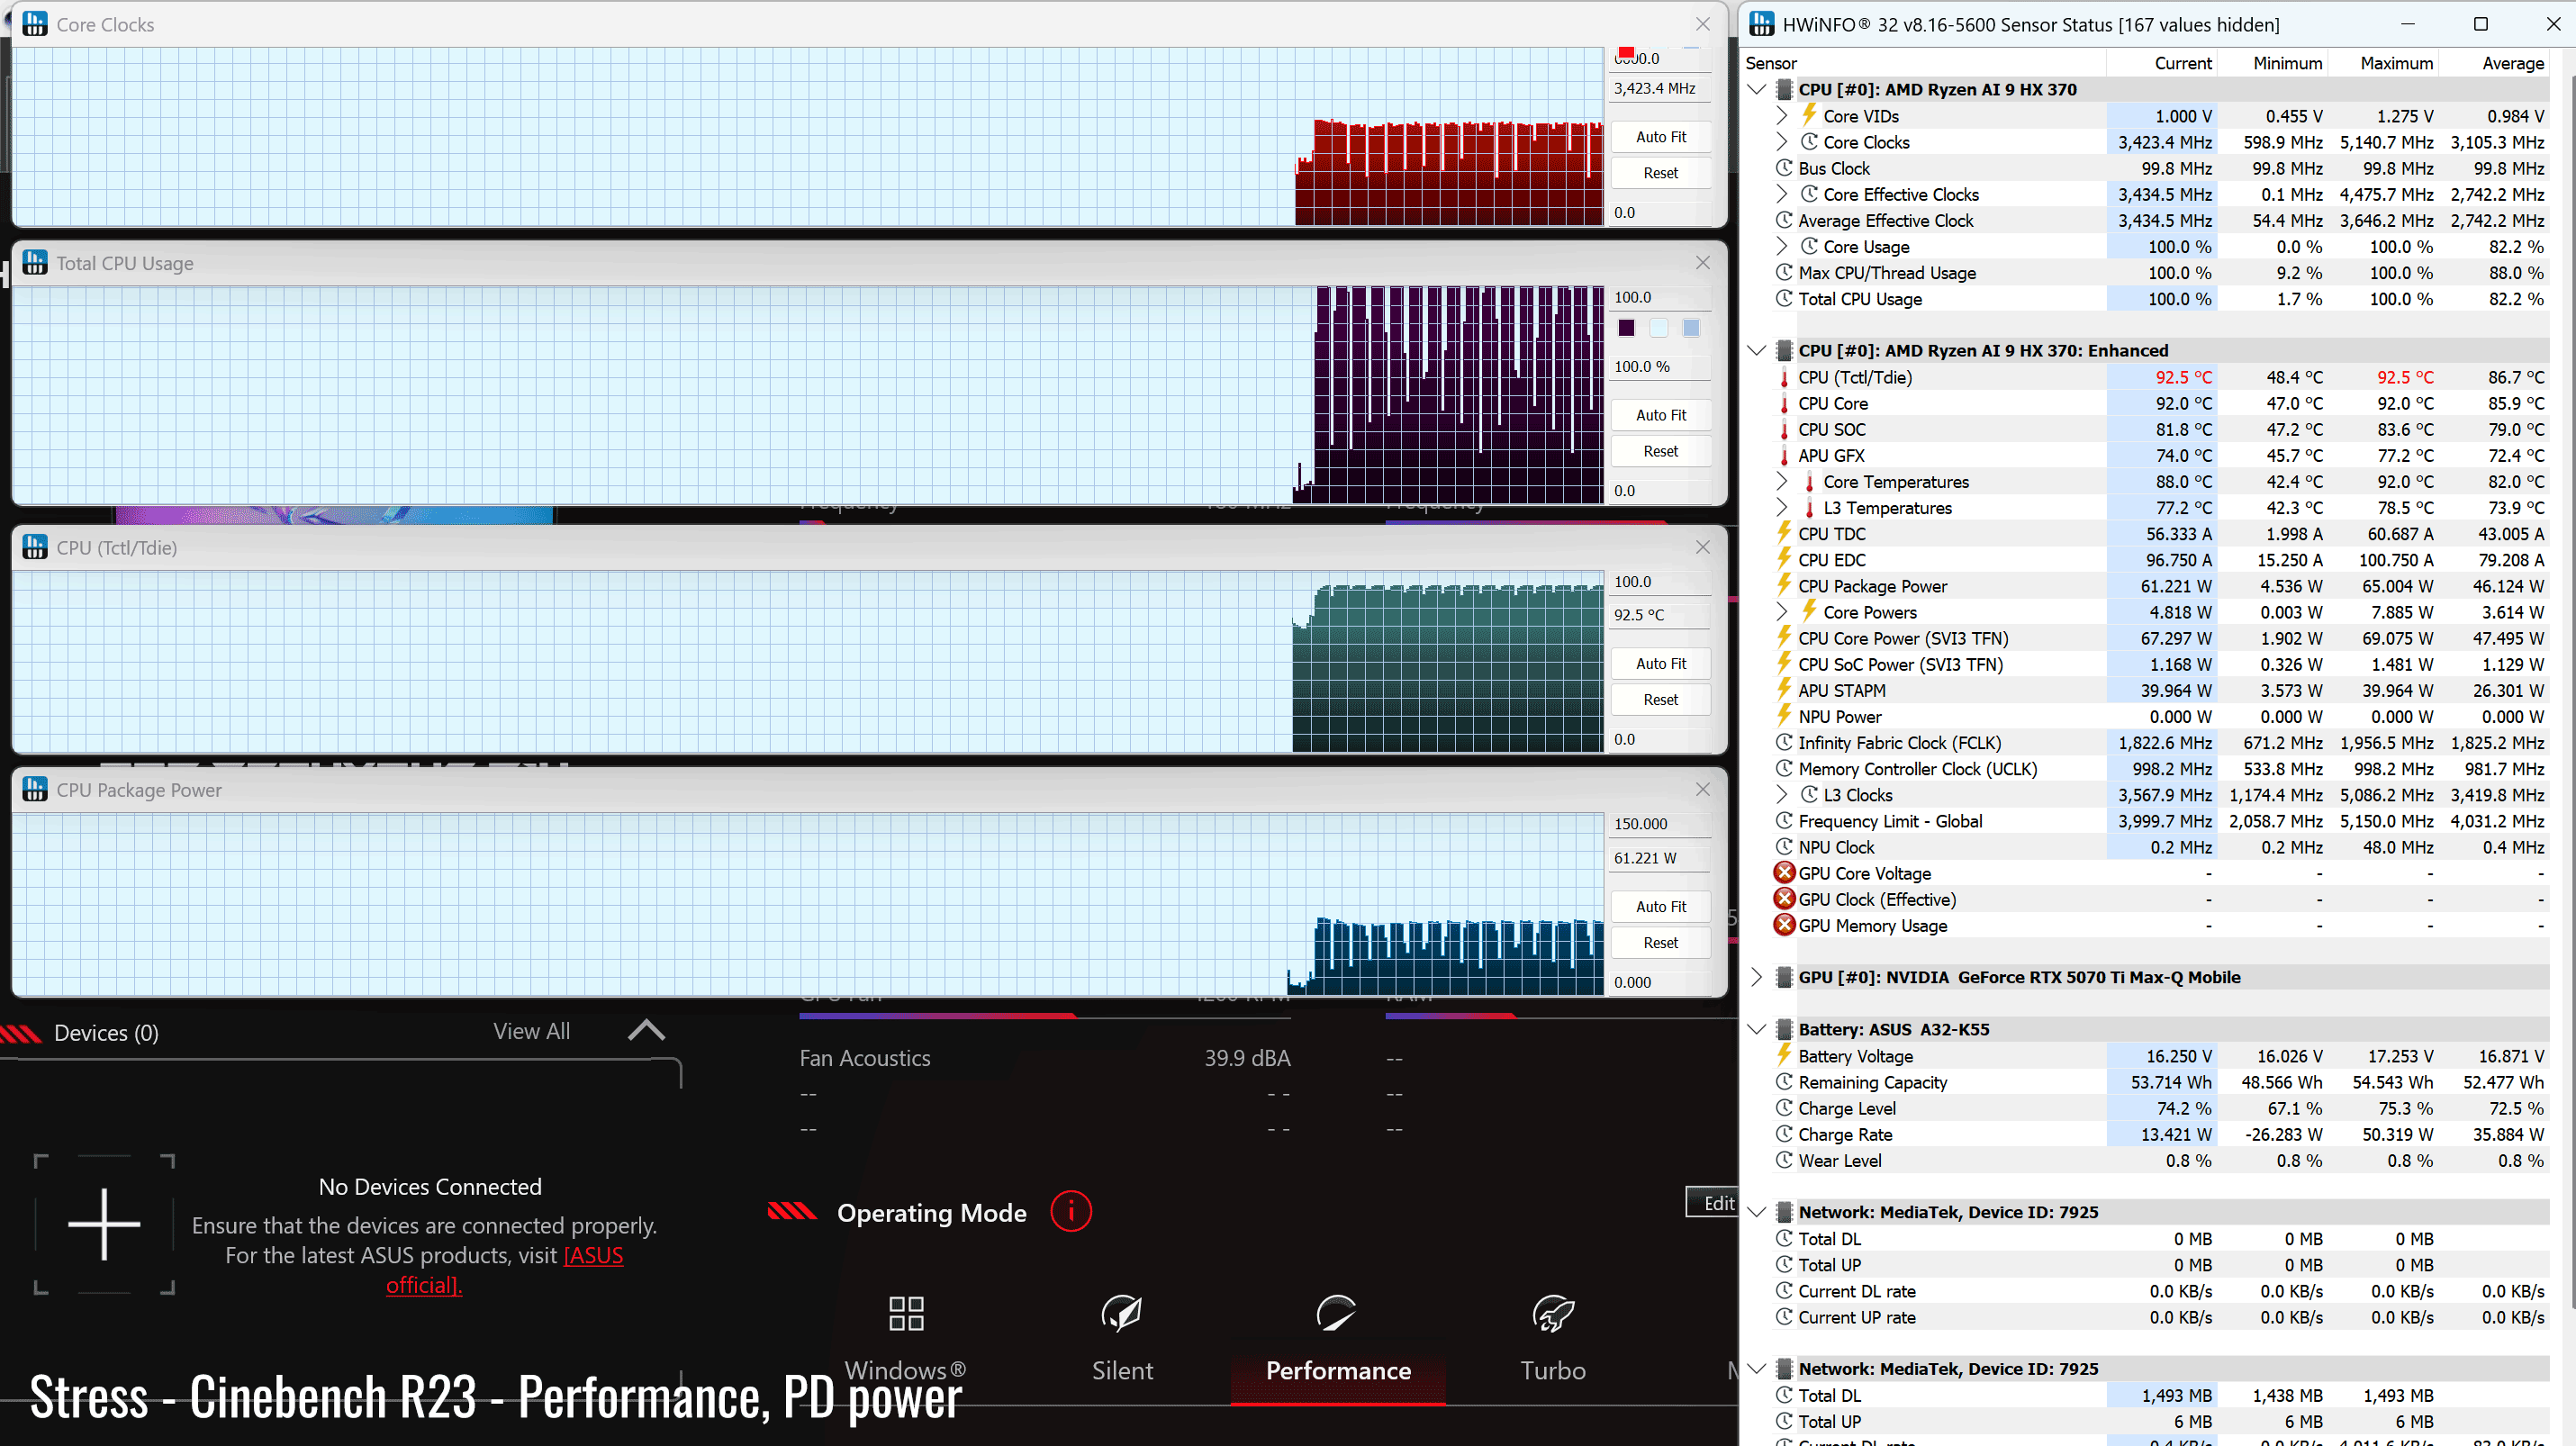Collapse the Devices panel chevron
This screenshot has height=1446, width=2576.
[x=646, y=1030]
